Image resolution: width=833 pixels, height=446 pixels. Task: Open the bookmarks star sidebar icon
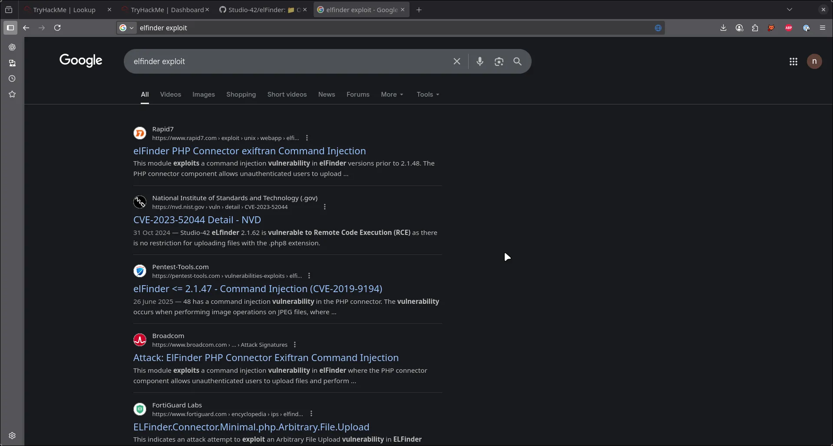[12, 94]
